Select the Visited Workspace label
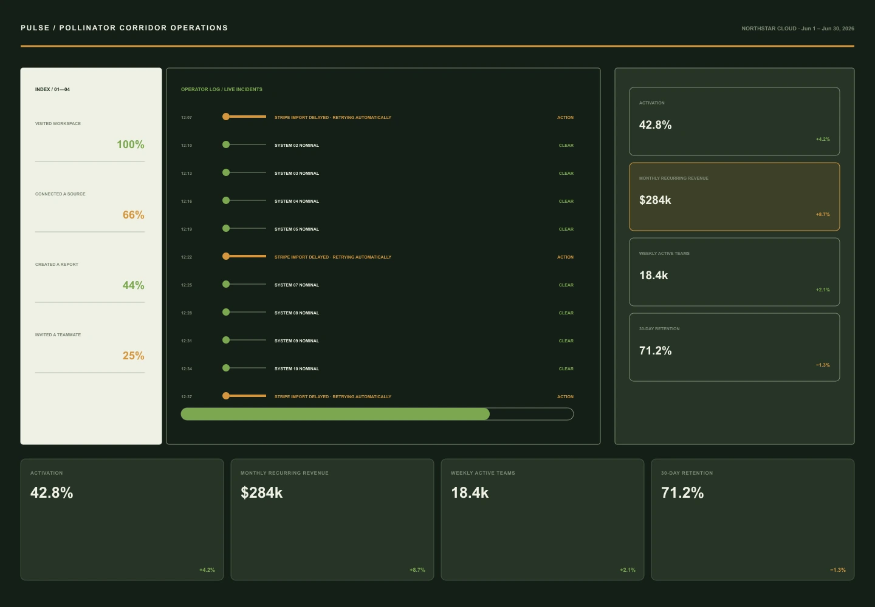This screenshot has height=607, width=875. pos(58,123)
